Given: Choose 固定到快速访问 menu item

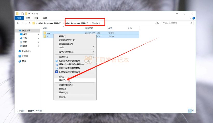Looking at the screenshot, I should point(75,44).
